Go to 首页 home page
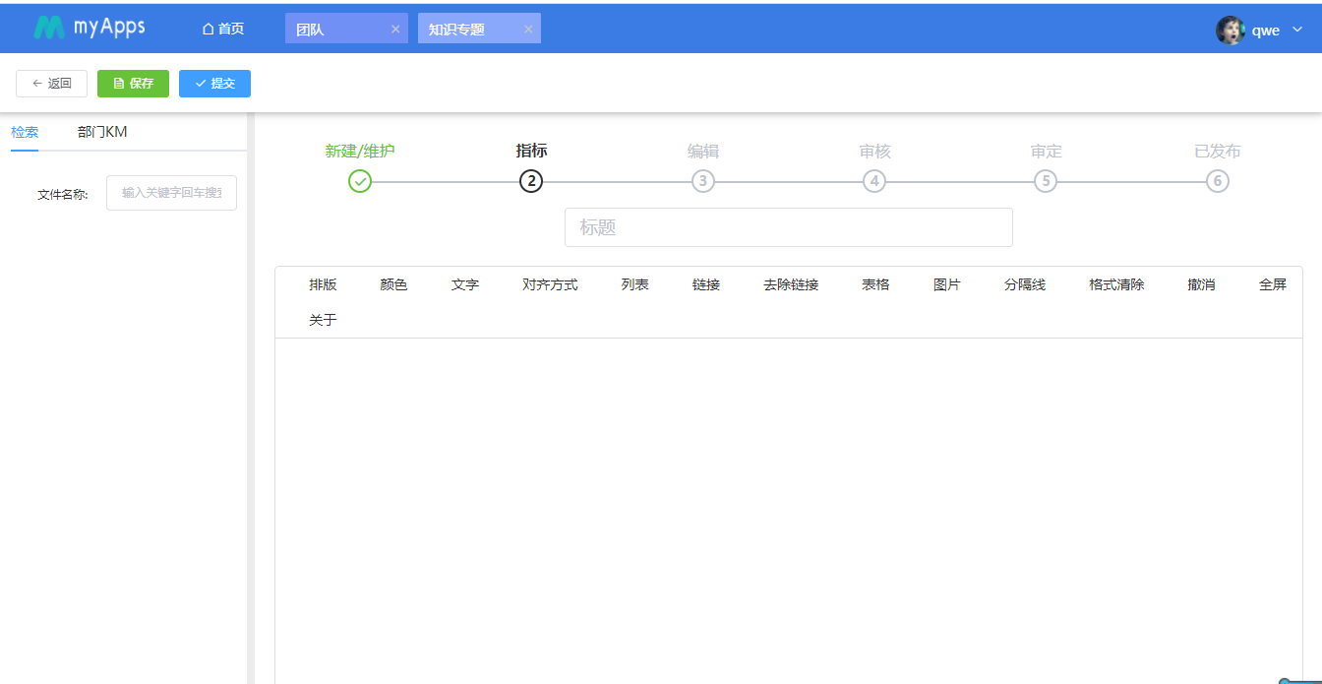 point(223,29)
